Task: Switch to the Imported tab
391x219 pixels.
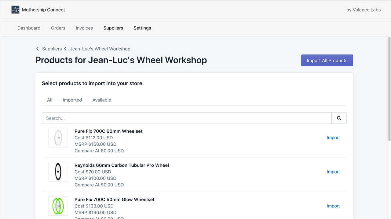Action: 72,100
